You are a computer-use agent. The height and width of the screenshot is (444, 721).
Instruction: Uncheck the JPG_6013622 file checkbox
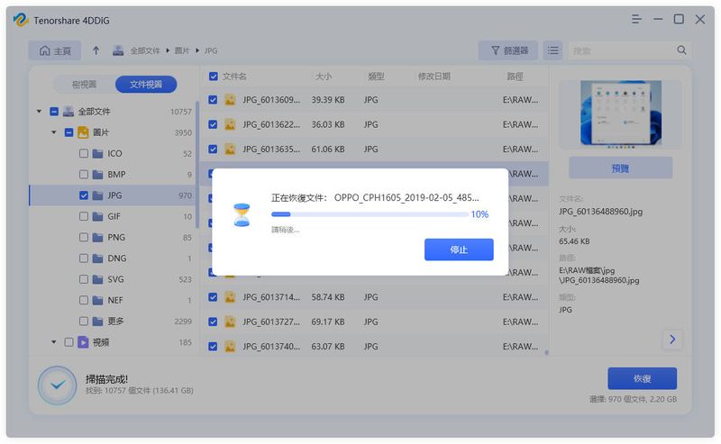point(213,124)
